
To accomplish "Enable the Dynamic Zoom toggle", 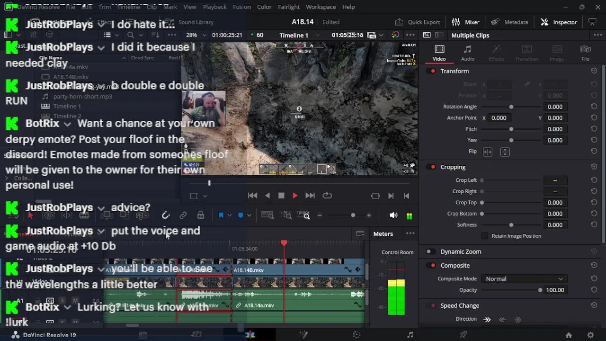I will (431, 252).
